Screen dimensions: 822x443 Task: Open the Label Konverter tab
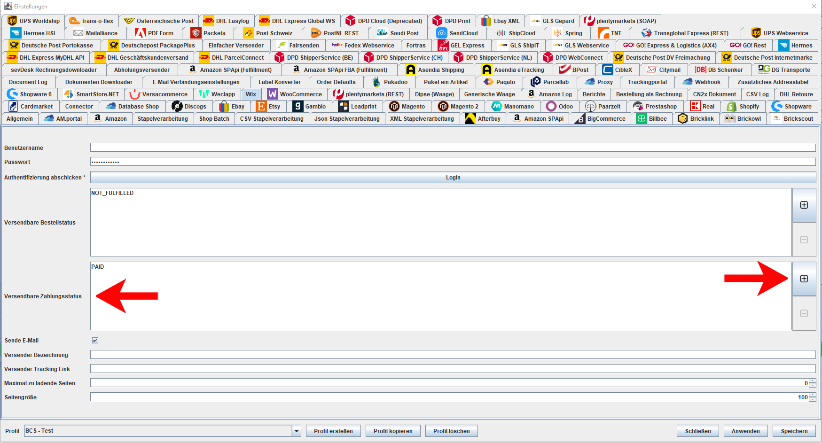280,82
